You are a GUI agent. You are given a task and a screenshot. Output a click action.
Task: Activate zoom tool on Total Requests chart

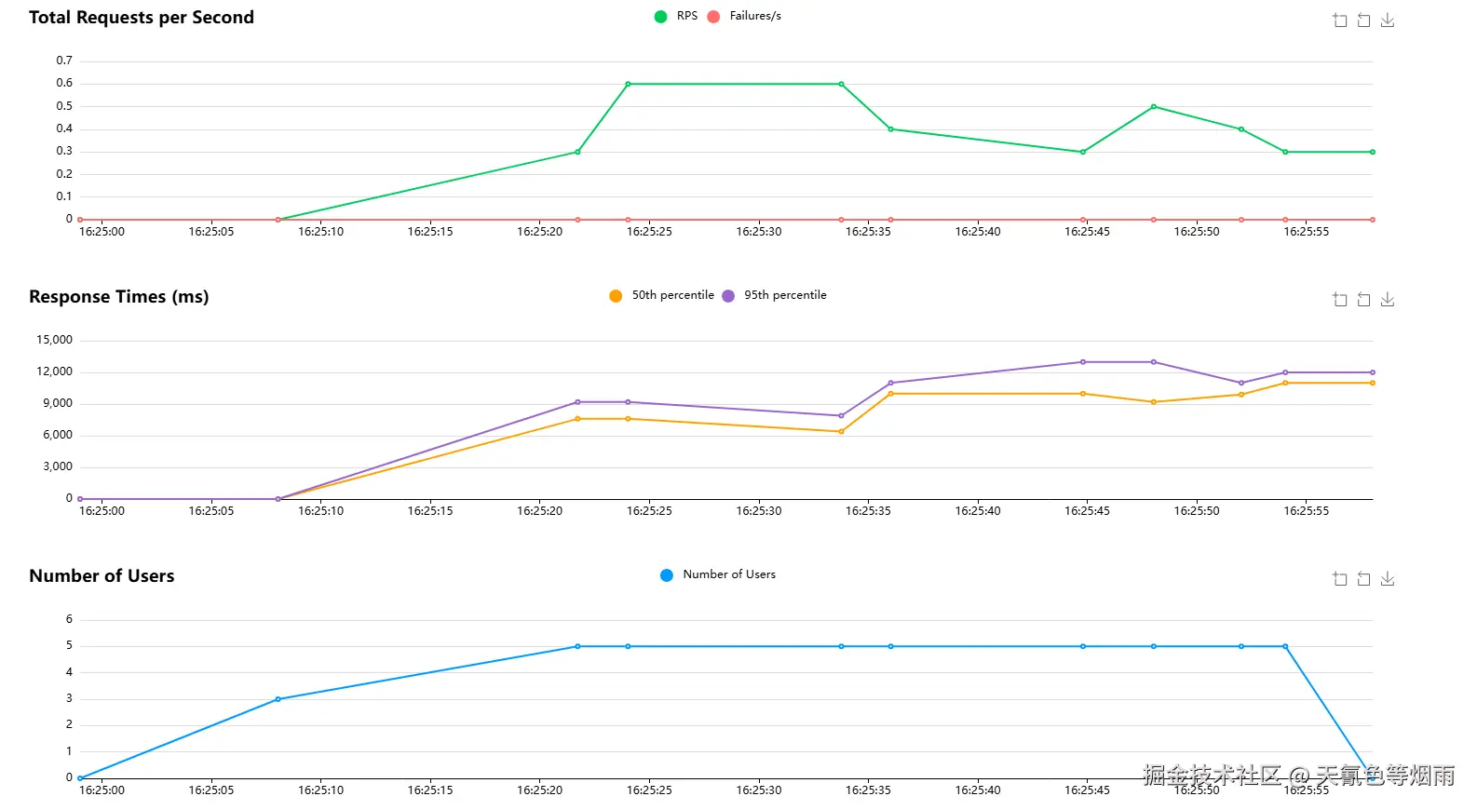(1340, 20)
